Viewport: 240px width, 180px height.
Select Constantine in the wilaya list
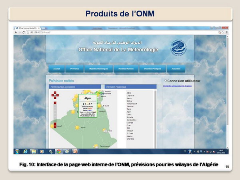click(x=132, y=120)
